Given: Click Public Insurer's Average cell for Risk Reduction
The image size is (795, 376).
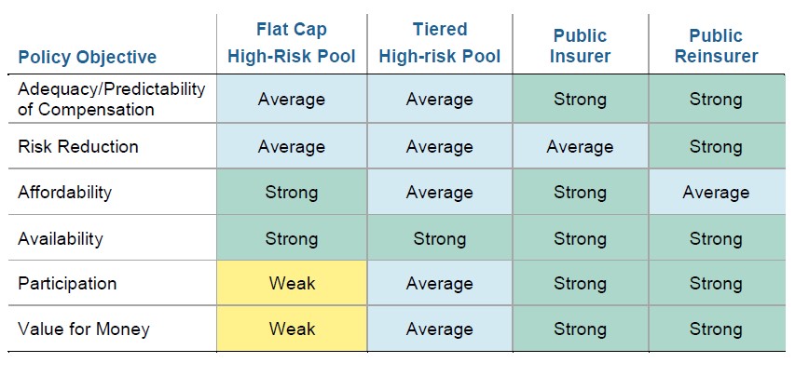Looking at the screenshot, I should (x=579, y=146).
